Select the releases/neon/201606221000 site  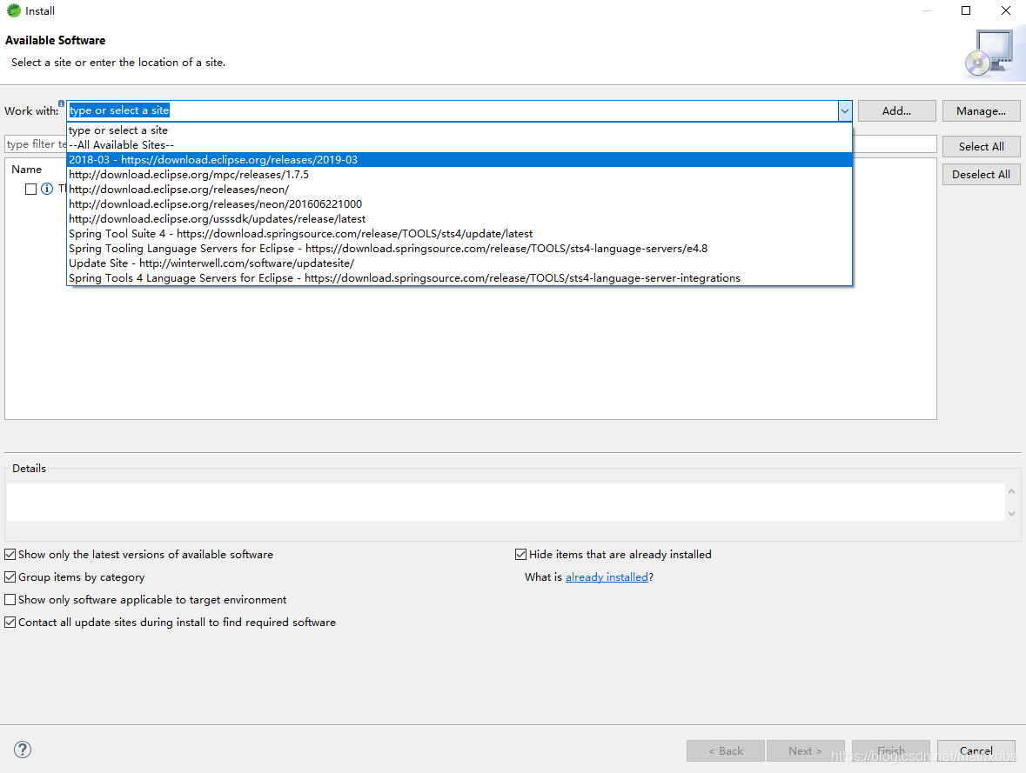pos(459,204)
